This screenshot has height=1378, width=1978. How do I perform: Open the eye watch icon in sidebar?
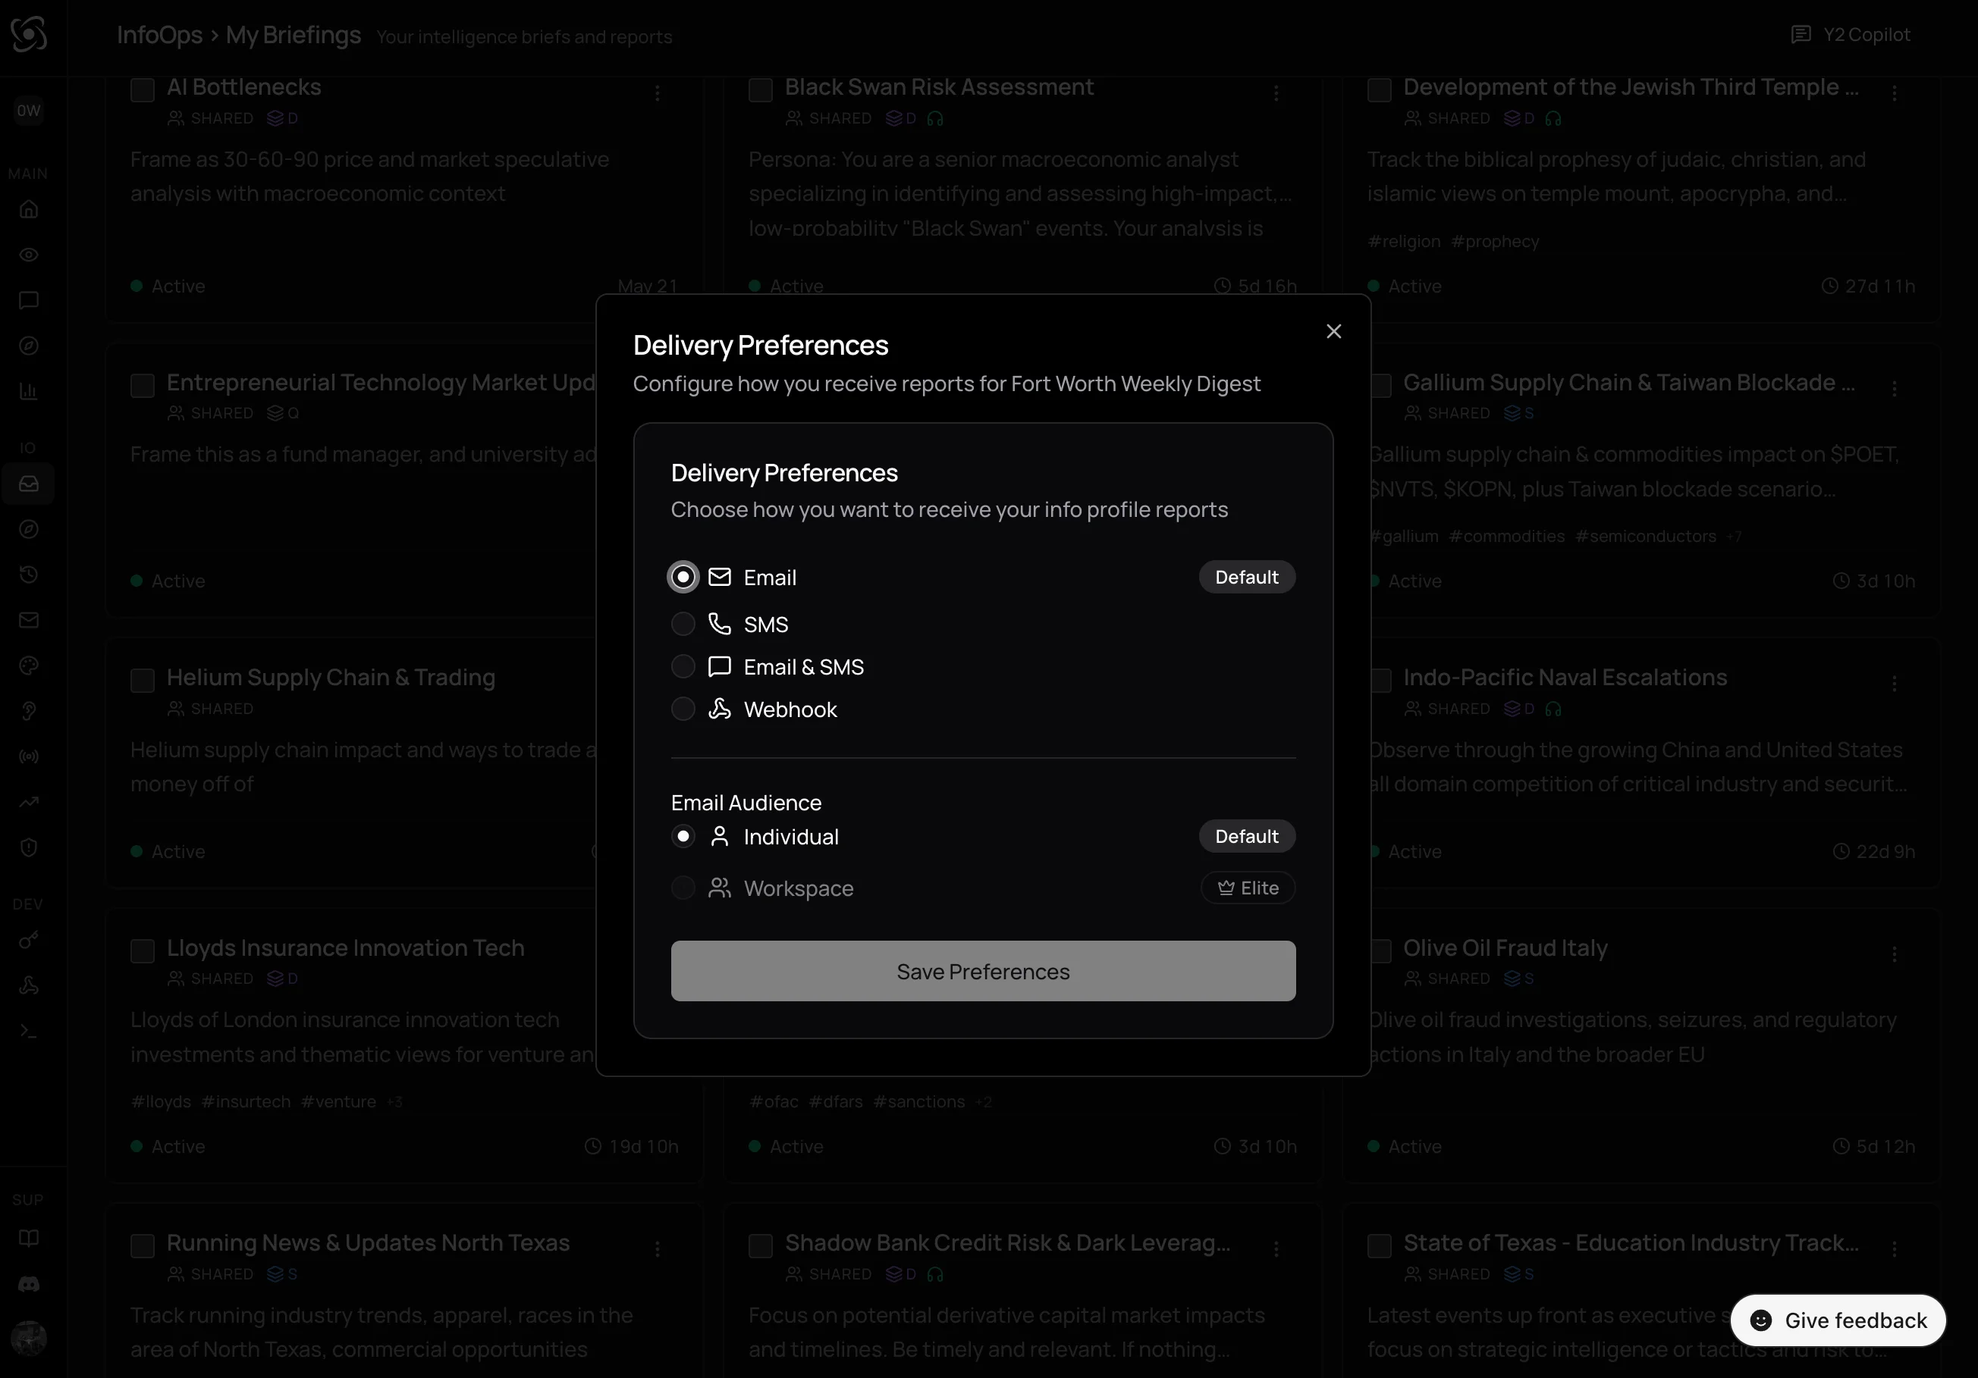28,255
